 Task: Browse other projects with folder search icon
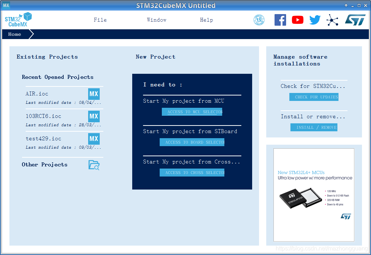94,165
